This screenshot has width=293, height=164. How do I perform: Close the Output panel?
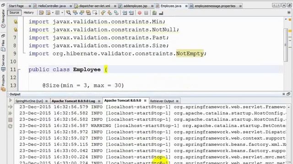point(284,94)
